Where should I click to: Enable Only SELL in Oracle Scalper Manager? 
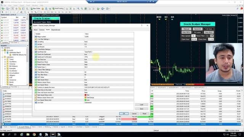186,32
